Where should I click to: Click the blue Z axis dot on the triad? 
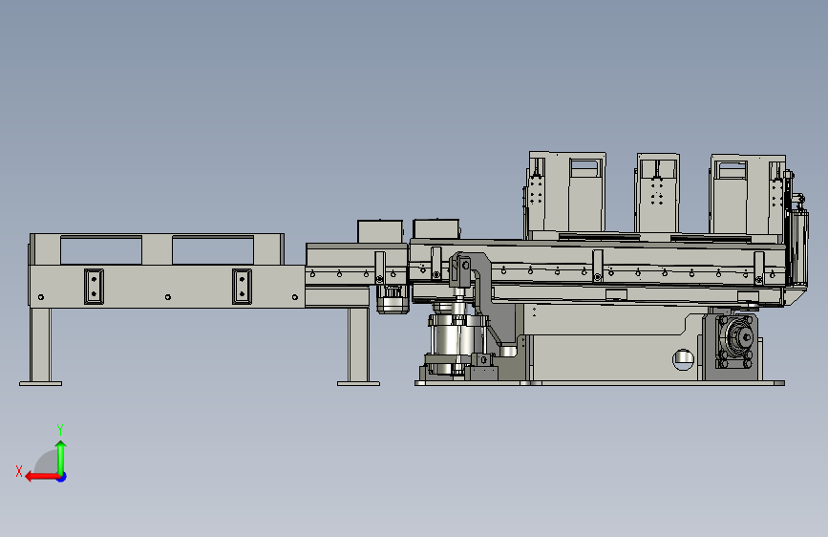[x=62, y=477]
